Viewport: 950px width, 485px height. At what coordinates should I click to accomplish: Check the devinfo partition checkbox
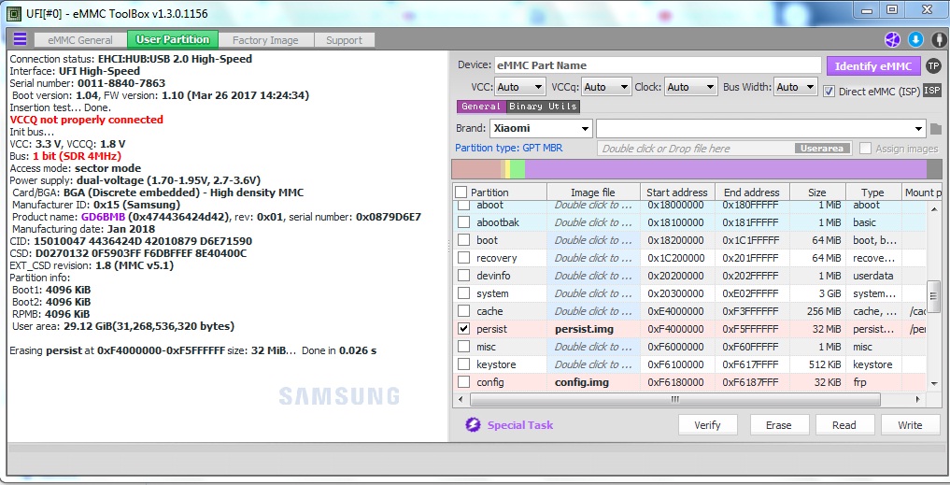point(463,276)
